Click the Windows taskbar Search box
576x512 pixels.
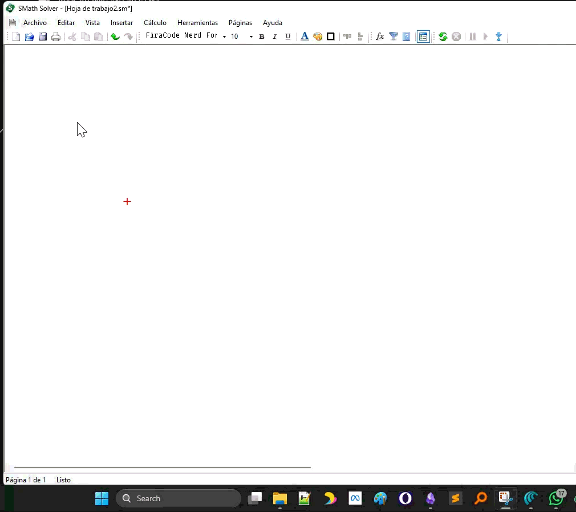[x=179, y=498]
